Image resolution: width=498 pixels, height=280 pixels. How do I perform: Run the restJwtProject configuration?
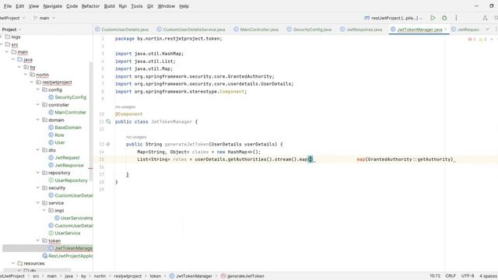click(x=433, y=18)
